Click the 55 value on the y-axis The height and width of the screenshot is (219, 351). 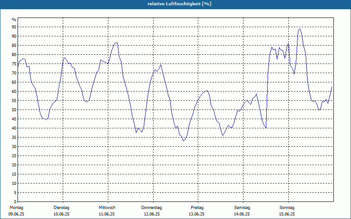pos(14,101)
